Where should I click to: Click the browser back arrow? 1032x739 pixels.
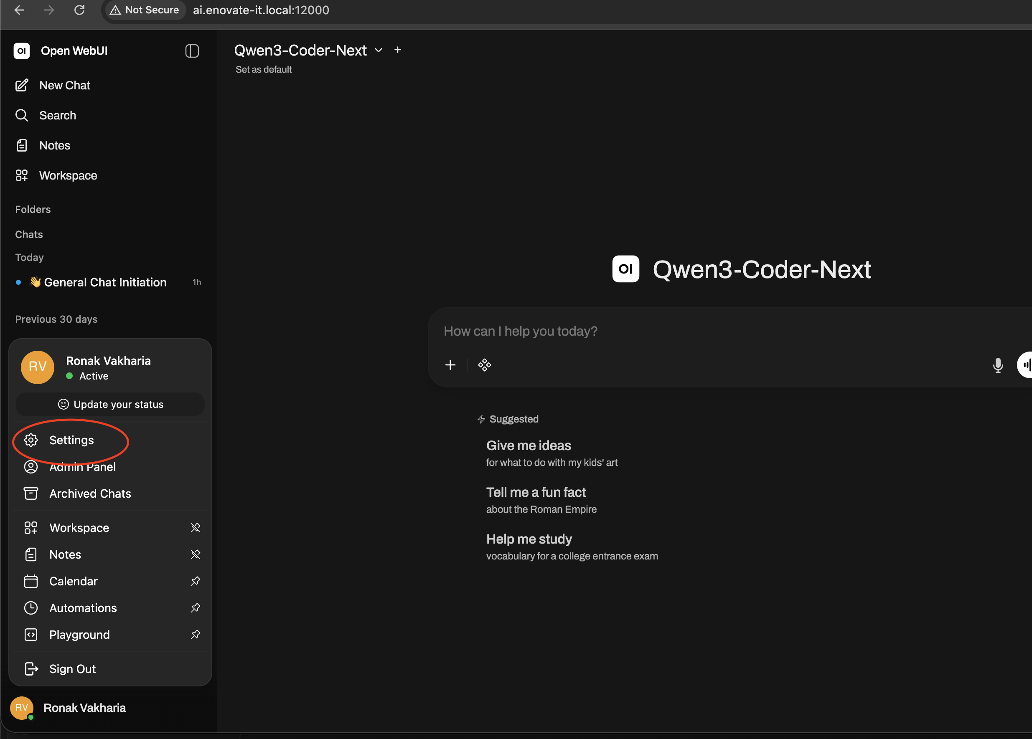click(x=19, y=10)
